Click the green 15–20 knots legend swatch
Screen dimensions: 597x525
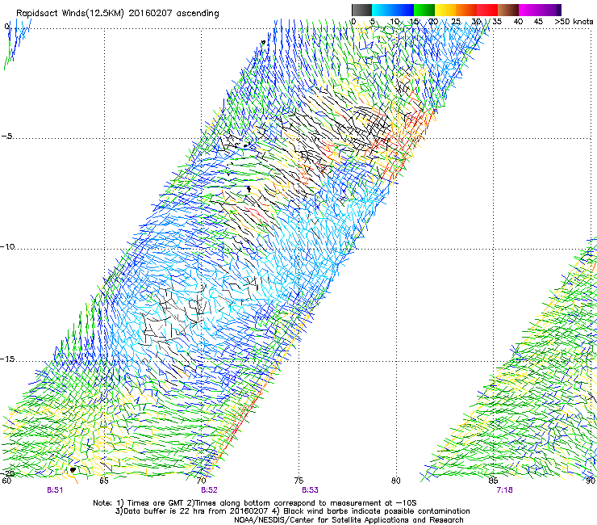pyautogui.click(x=424, y=10)
